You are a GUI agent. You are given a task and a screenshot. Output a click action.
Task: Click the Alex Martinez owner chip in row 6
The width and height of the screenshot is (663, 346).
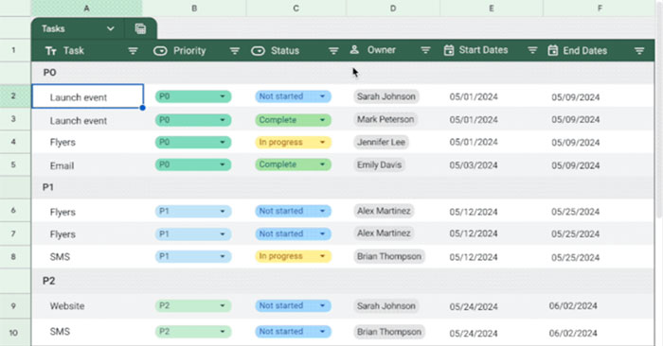[x=384, y=211]
